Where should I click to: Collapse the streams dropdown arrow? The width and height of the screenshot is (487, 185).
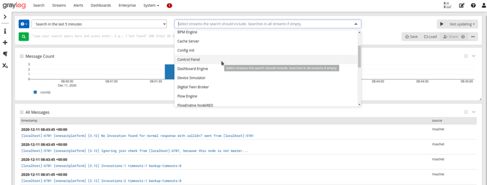(356, 24)
